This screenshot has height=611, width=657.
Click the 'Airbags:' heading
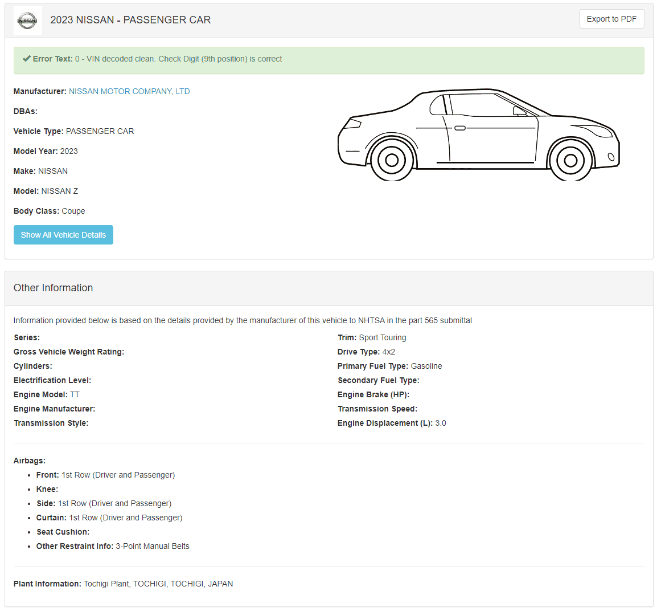pos(30,461)
